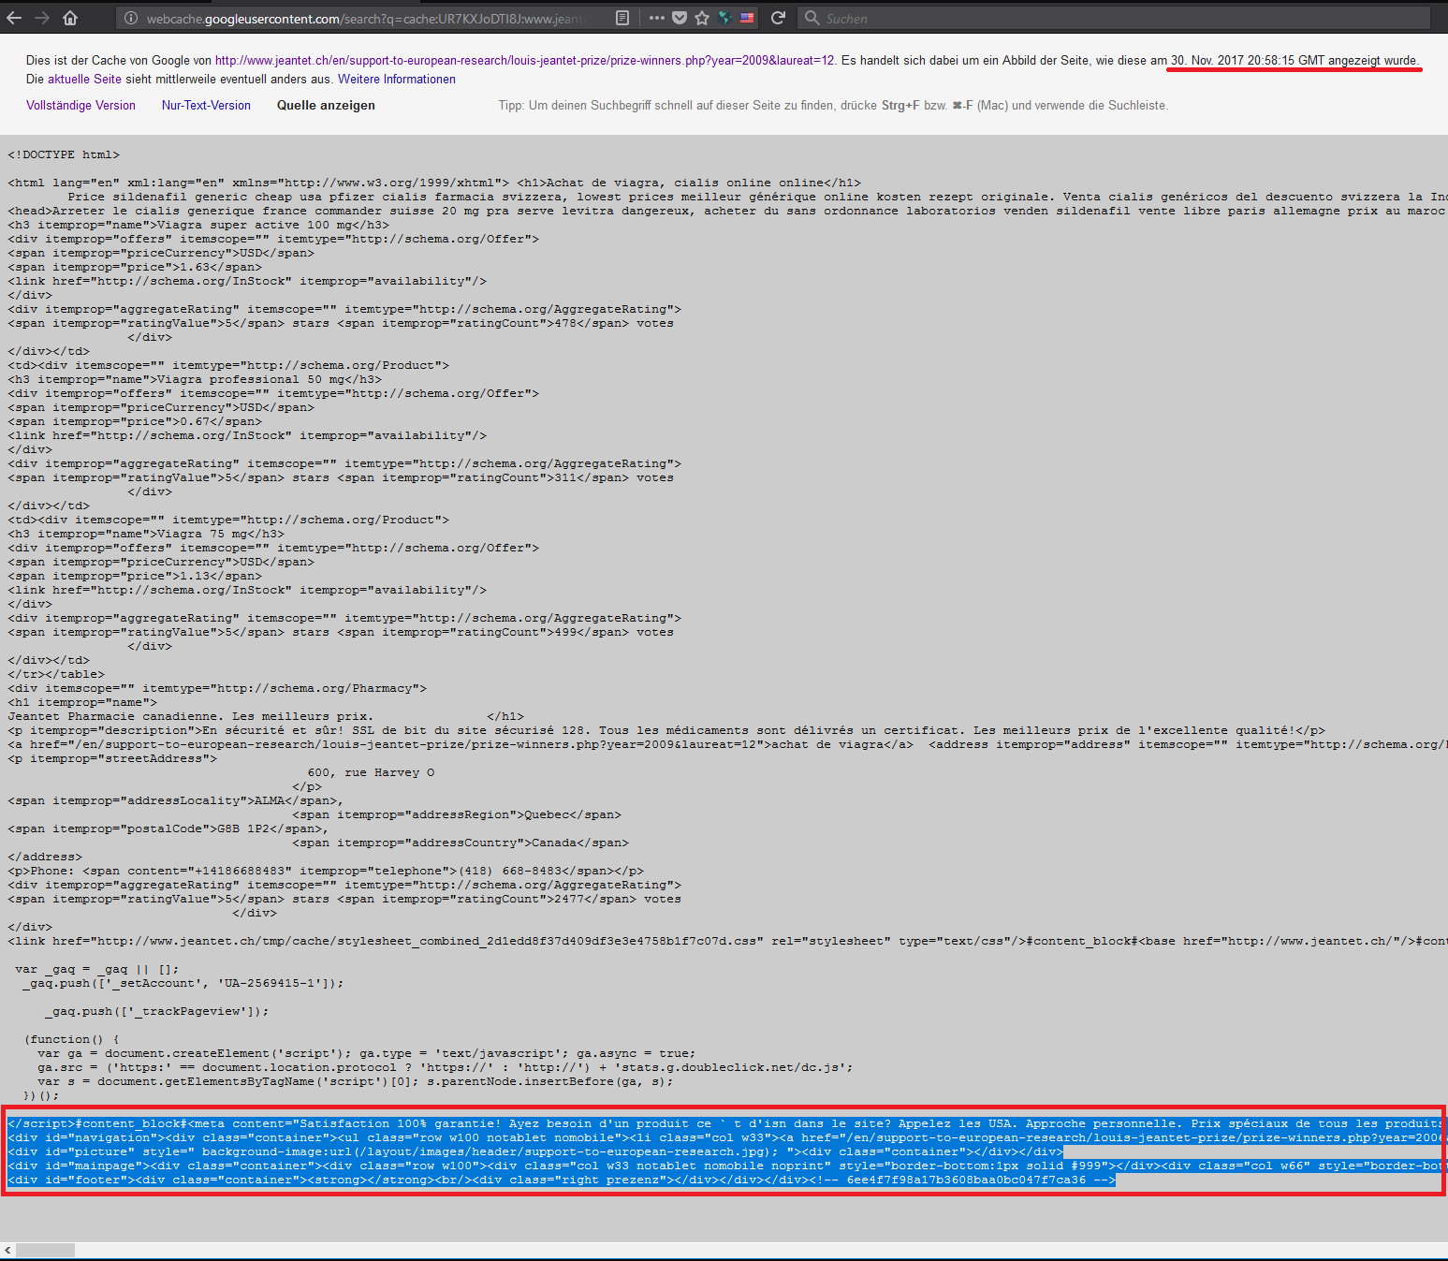1448x1261 pixels.
Task: Click the 'document.createElement' script line
Action: point(367,1054)
